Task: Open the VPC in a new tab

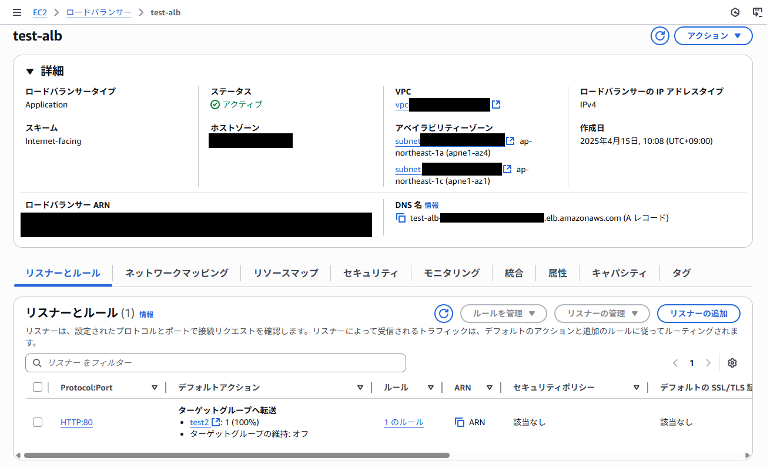Action: 495,105
